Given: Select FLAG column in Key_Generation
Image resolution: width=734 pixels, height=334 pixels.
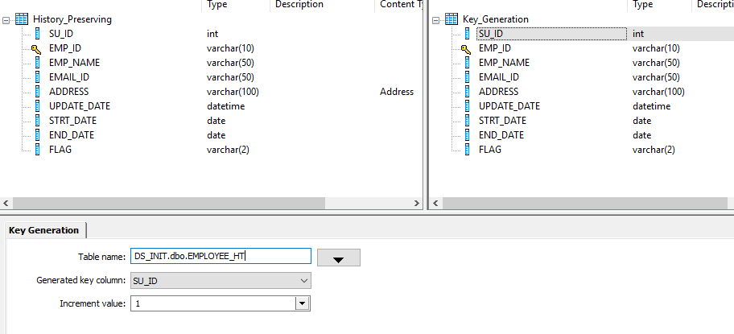Looking at the screenshot, I should point(490,150).
